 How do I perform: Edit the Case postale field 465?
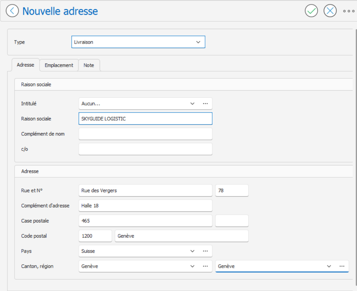point(145,221)
